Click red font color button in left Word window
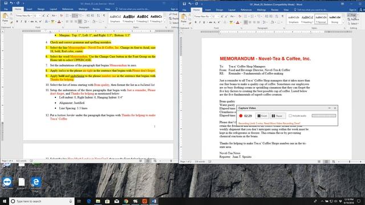The width and height of the screenshot is (365, 205). click(59, 22)
